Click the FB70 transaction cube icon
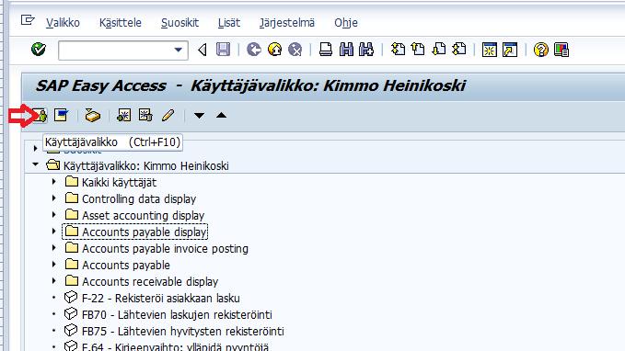The height and width of the screenshot is (351, 625). (x=71, y=314)
